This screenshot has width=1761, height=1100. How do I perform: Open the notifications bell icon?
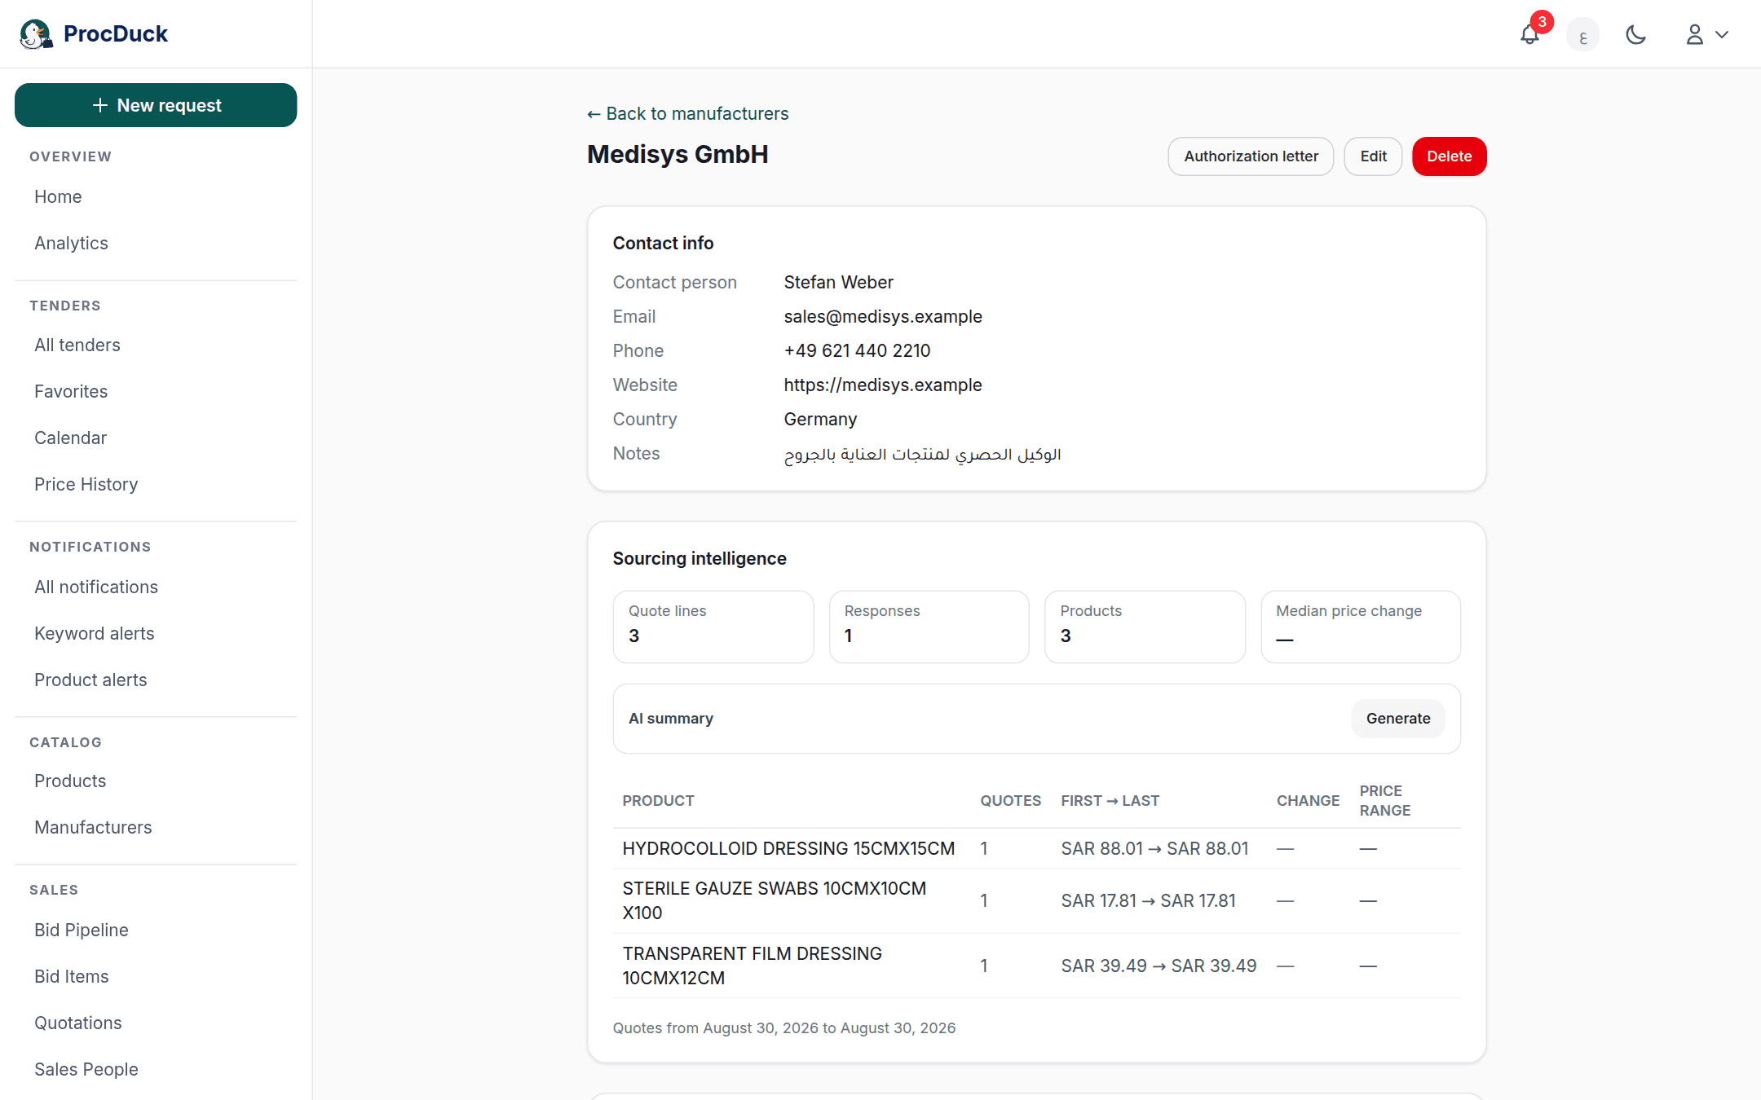[x=1530, y=34]
